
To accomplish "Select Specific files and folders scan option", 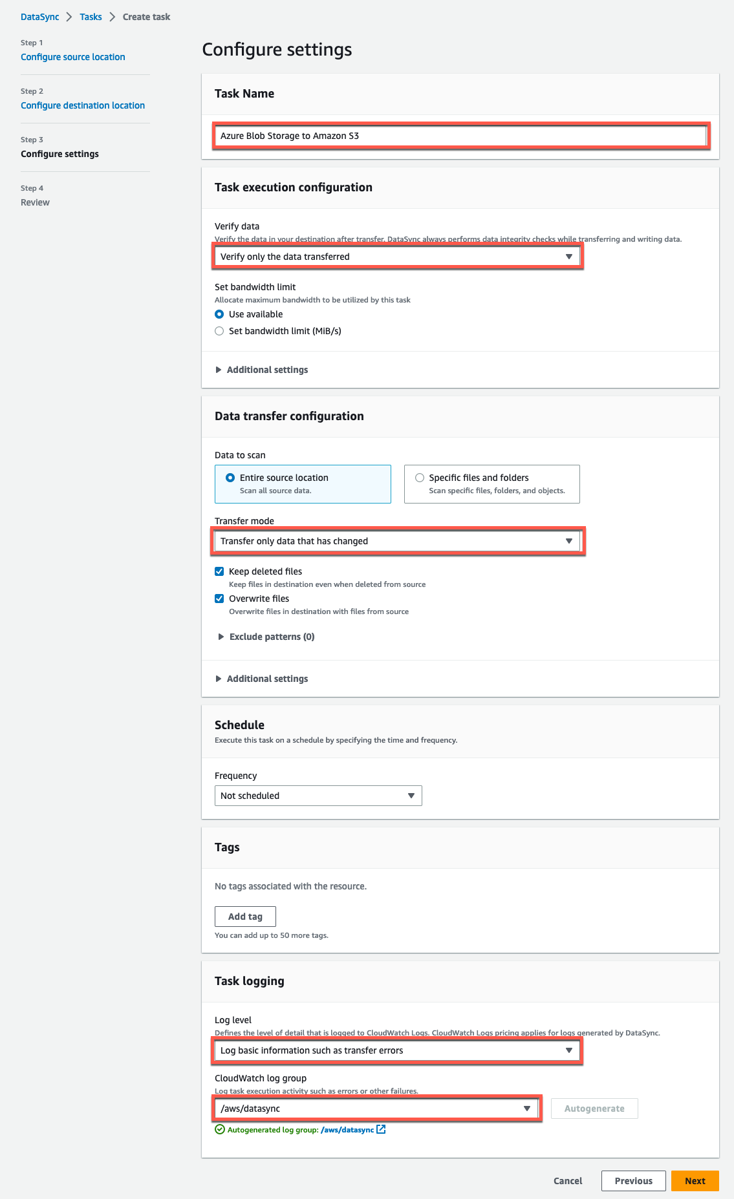I will (x=420, y=477).
